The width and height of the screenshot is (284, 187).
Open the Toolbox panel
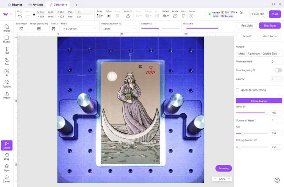tap(6, 84)
